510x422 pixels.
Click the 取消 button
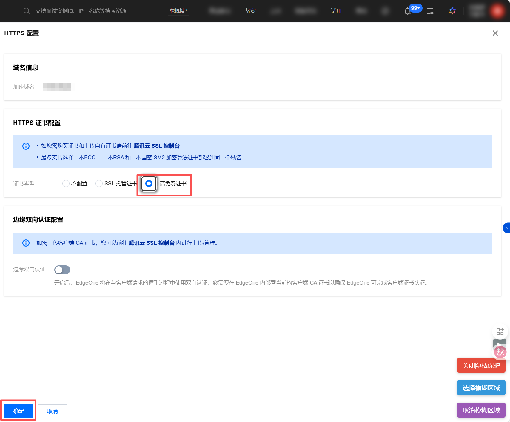[53, 411]
